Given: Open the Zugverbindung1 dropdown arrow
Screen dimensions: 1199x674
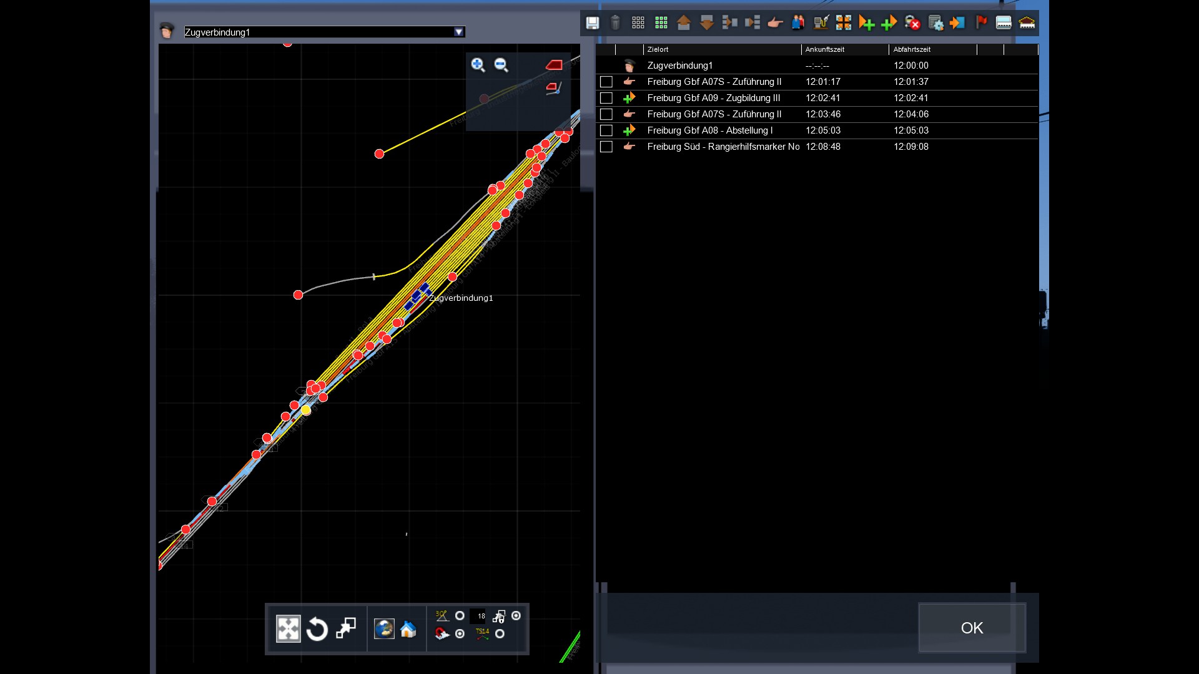Looking at the screenshot, I should [x=459, y=32].
